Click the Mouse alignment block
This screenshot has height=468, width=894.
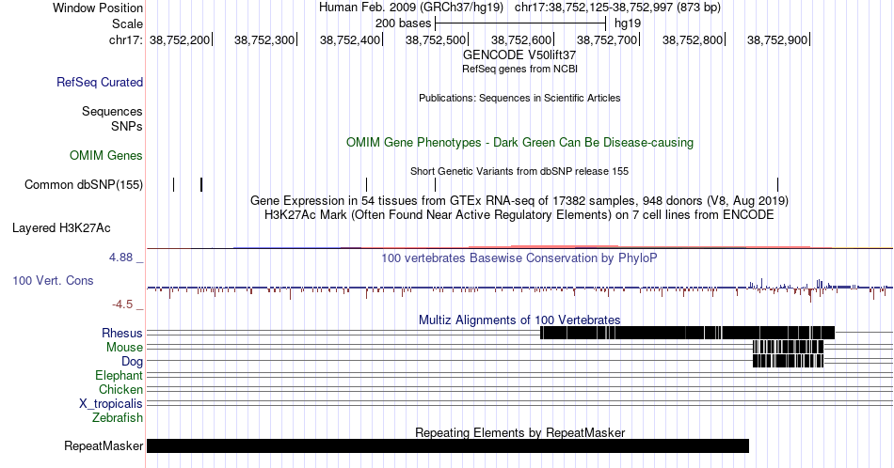click(x=788, y=347)
